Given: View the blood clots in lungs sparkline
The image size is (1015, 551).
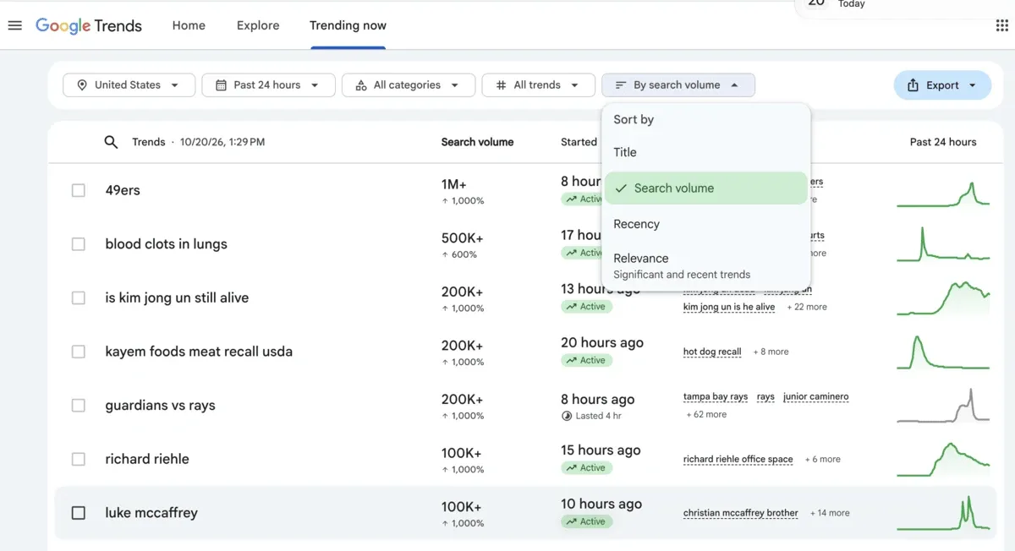Looking at the screenshot, I should (943, 244).
